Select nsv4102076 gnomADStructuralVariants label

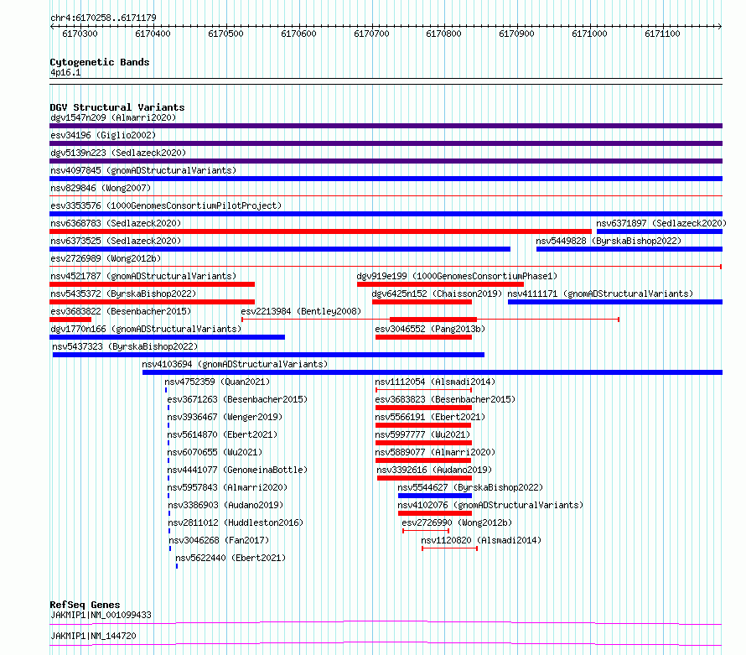tap(490, 505)
